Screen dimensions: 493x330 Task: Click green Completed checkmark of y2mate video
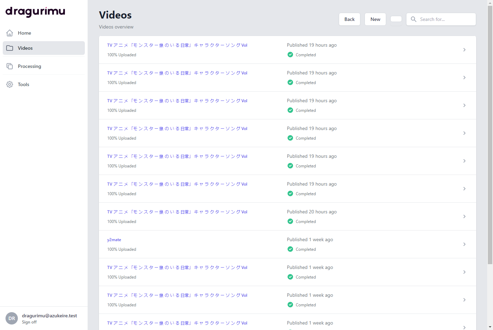(x=290, y=249)
